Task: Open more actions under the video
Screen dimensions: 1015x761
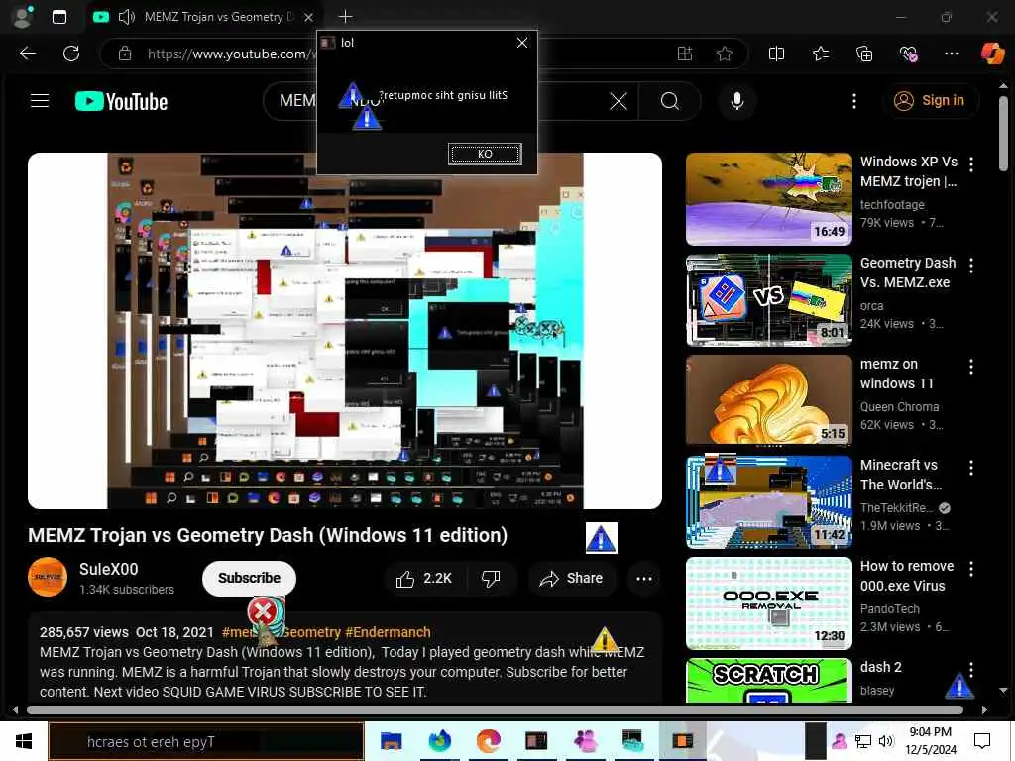Action: (x=644, y=578)
